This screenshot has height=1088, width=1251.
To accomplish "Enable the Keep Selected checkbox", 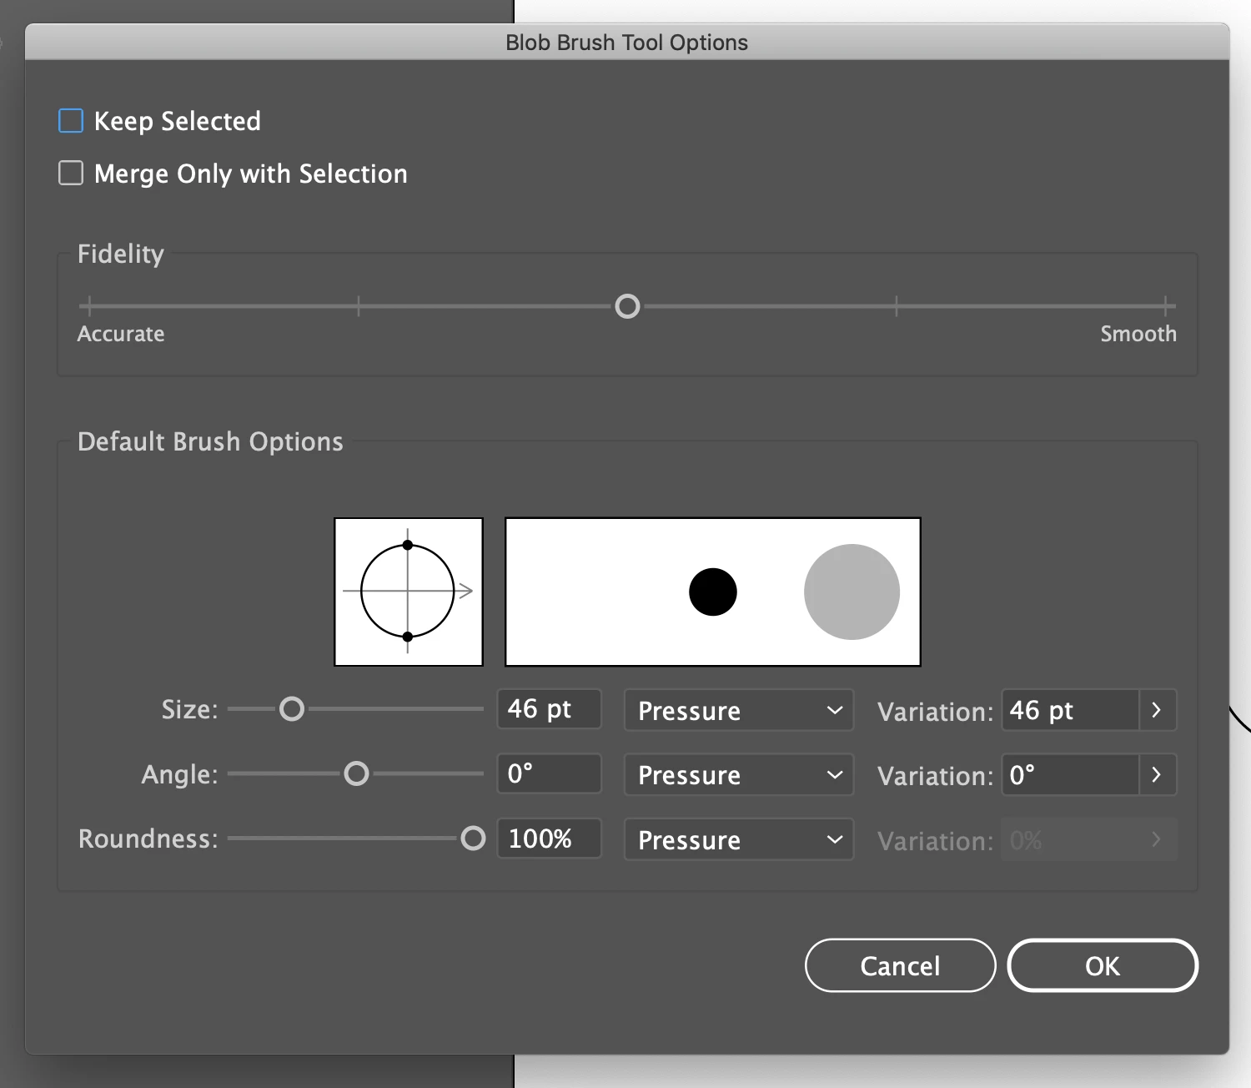I will (x=71, y=121).
